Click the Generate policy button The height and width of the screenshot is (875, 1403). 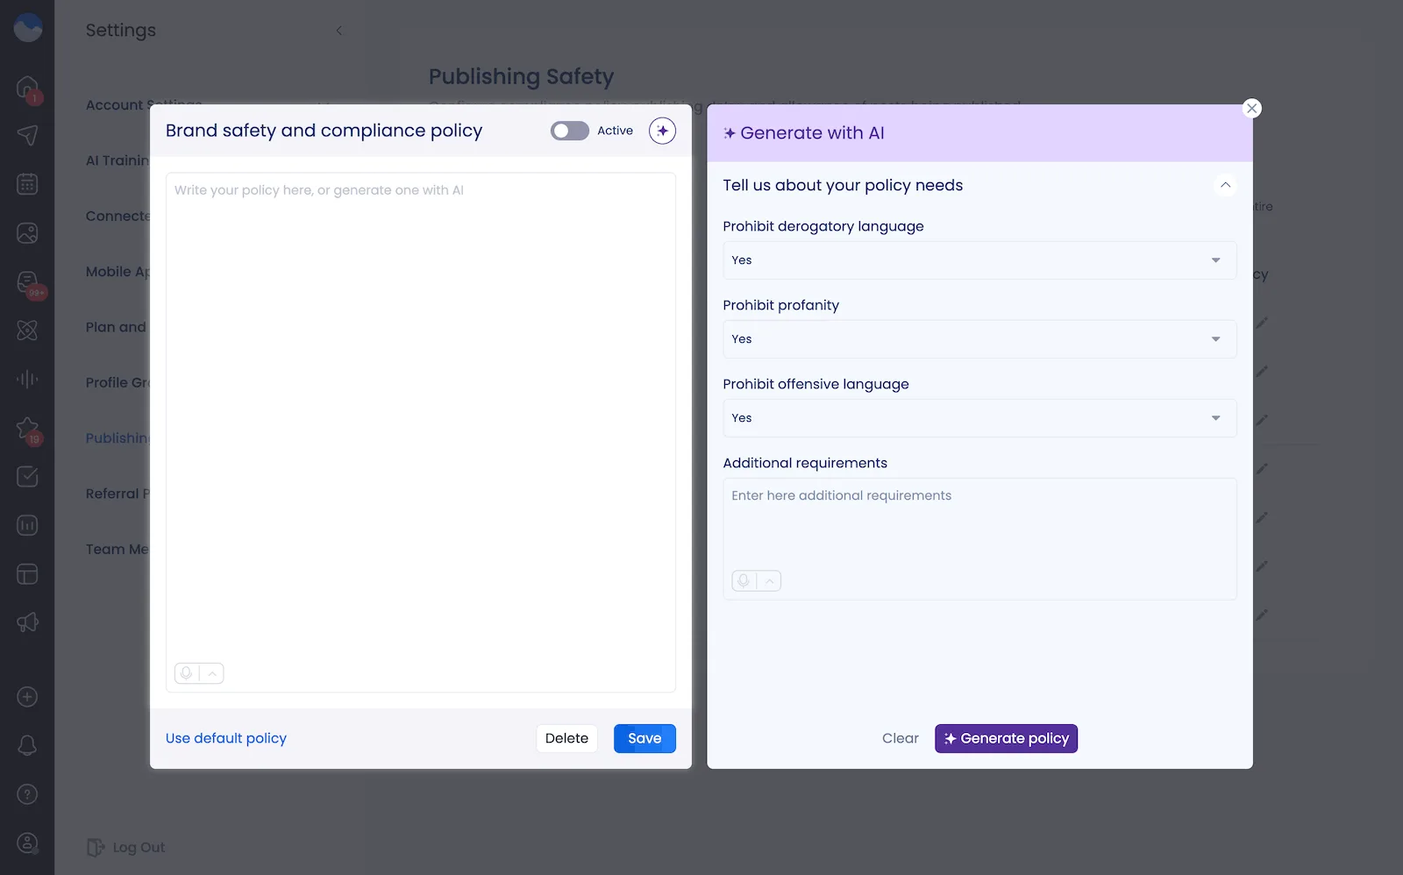point(1006,738)
